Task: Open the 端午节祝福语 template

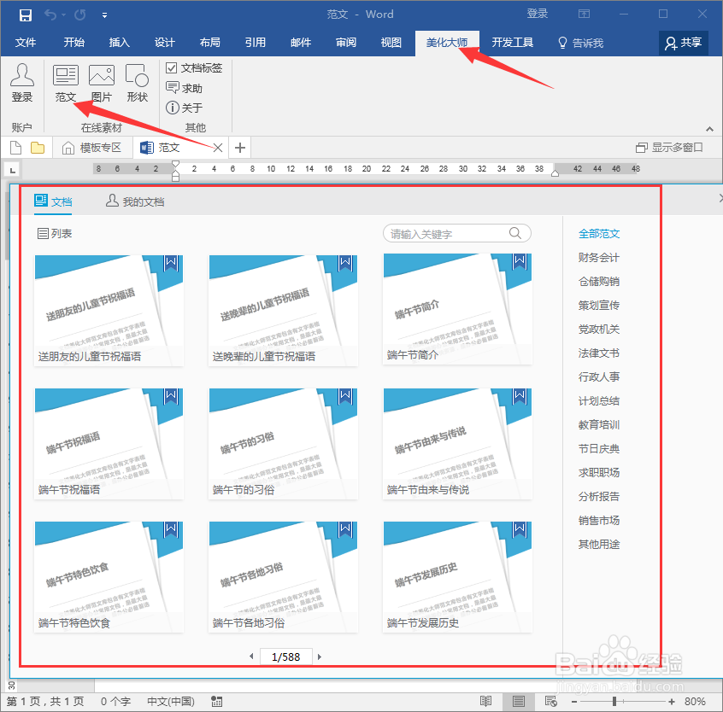Action: (109, 444)
